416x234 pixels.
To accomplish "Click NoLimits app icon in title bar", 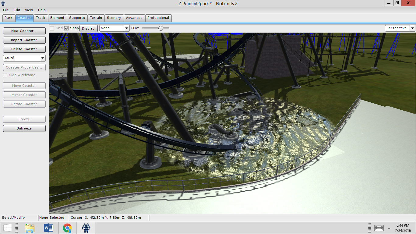I will (3, 3).
